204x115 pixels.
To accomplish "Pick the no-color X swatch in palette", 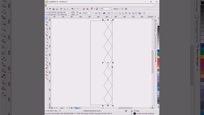I will point(158,25).
